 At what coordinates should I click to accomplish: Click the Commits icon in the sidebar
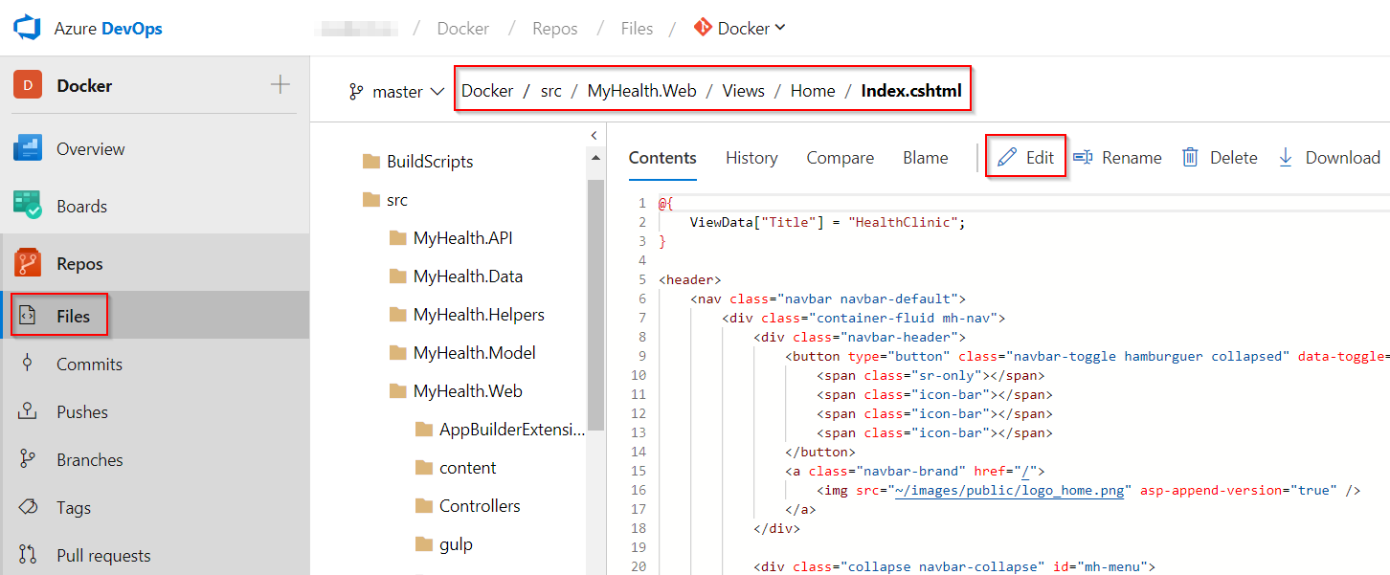pyautogui.click(x=27, y=364)
